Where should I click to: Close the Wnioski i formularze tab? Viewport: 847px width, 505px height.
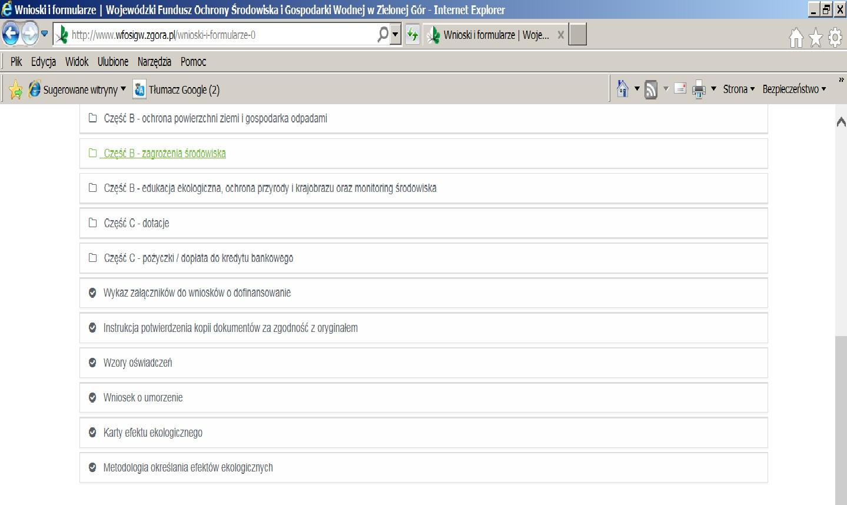[560, 35]
